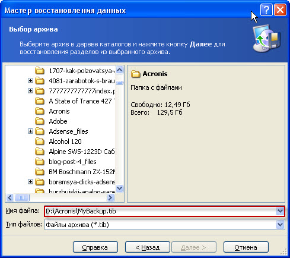Select the Acronis folder in tree
Image resolution: width=290 pixels, height=258 pixels.
coord(59,111)
